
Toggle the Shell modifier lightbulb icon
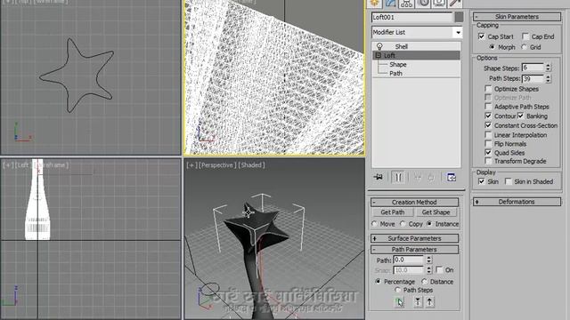(379, 46)
